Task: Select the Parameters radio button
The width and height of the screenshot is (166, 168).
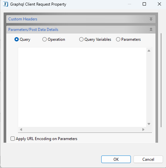Action: 118,39
